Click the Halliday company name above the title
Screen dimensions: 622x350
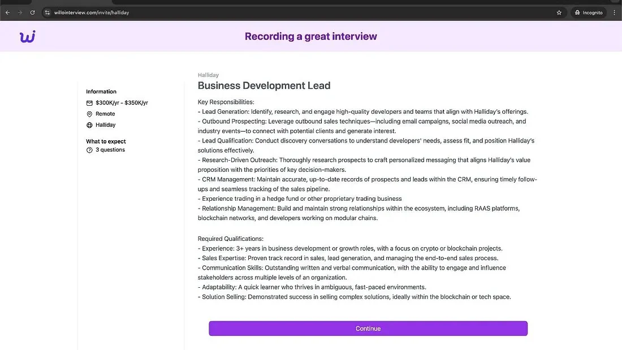coord(208,75)
